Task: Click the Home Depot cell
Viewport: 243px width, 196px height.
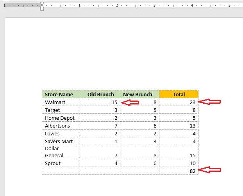Action: 61,118
